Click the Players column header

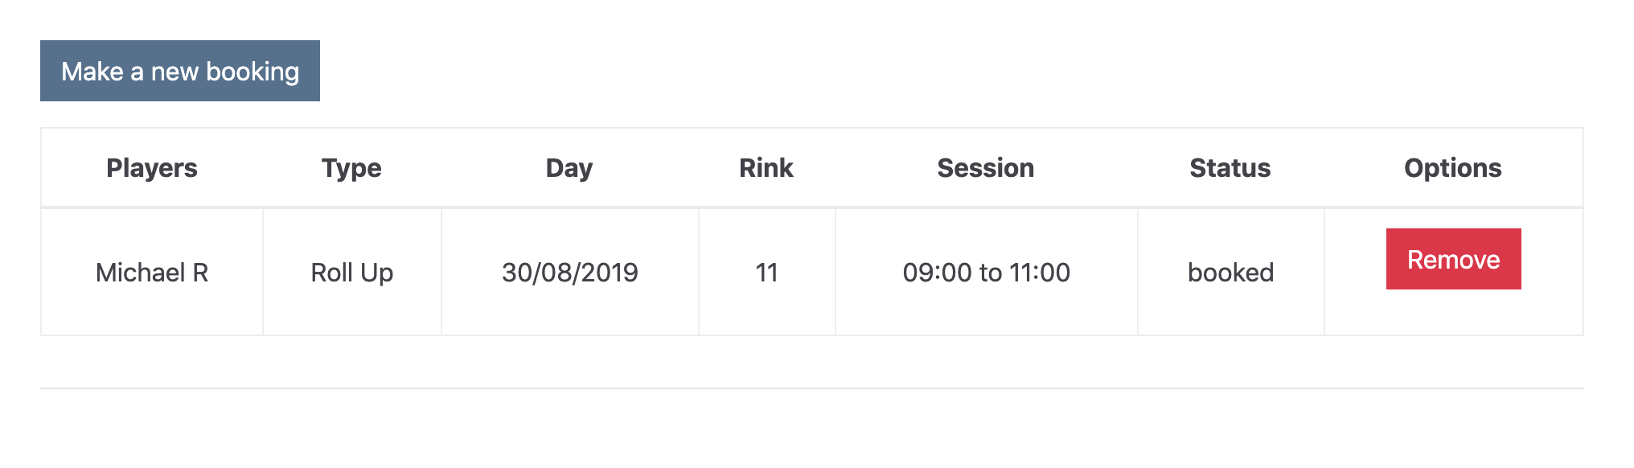(152, 168)
